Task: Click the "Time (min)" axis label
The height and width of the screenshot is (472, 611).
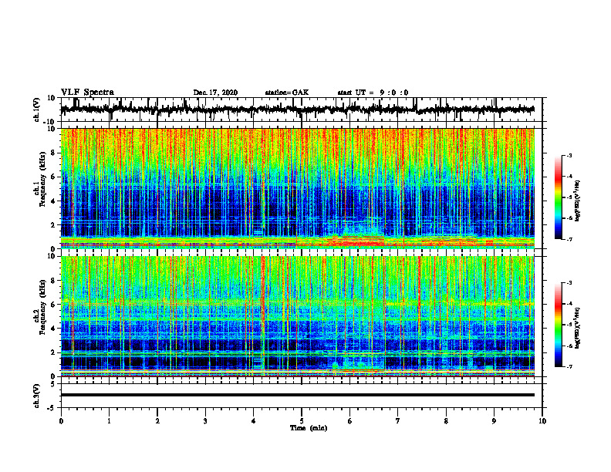Action: [x=309, y=428]
